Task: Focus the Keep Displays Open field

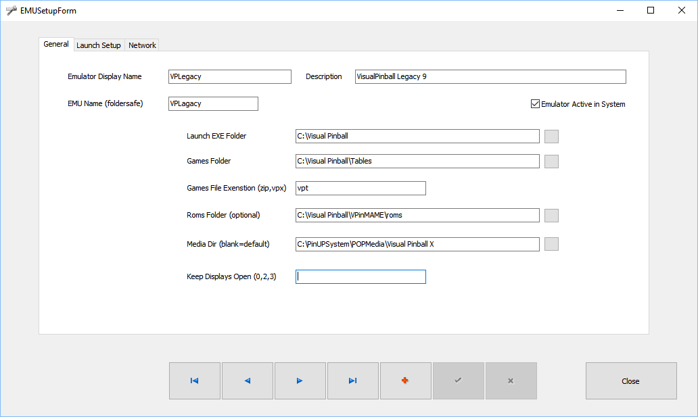Action: [x=360, y=277]
